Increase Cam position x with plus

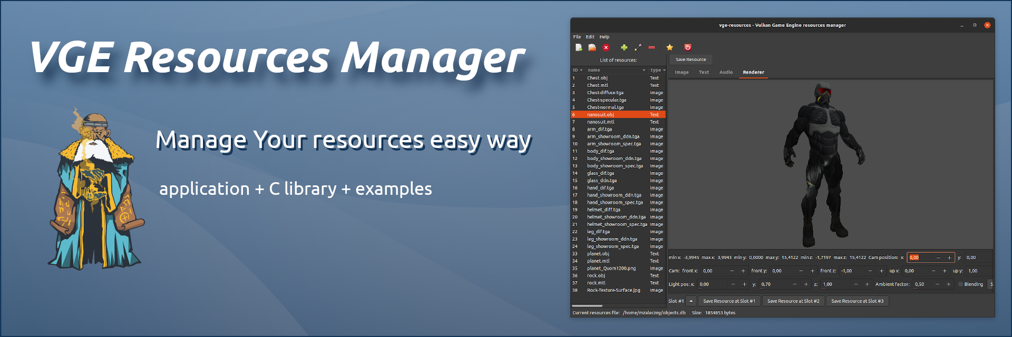[x=949, y=257]
